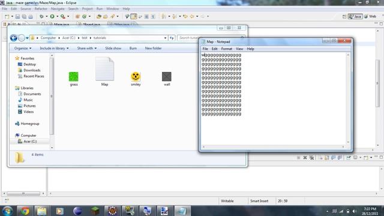Open Share with dropdown
384x216 pixels.
(x=87, y=48)
